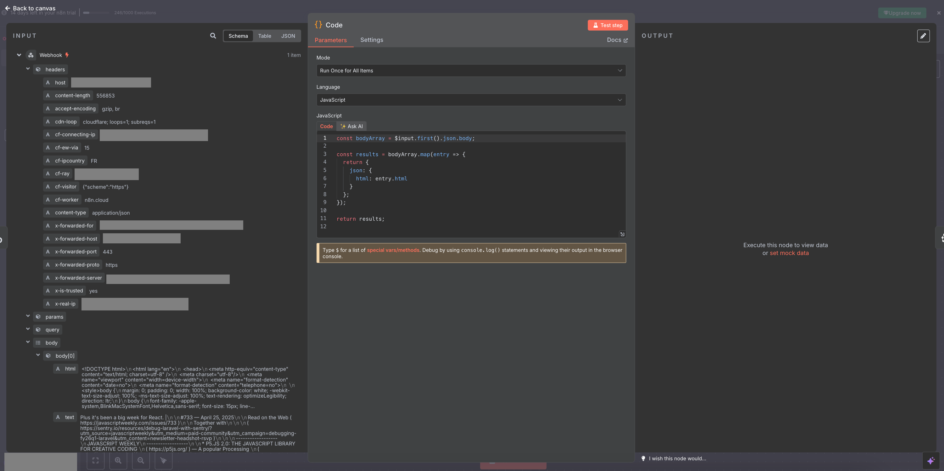
Task: Click the params object cube icon
Action: (x=38, y=317)
